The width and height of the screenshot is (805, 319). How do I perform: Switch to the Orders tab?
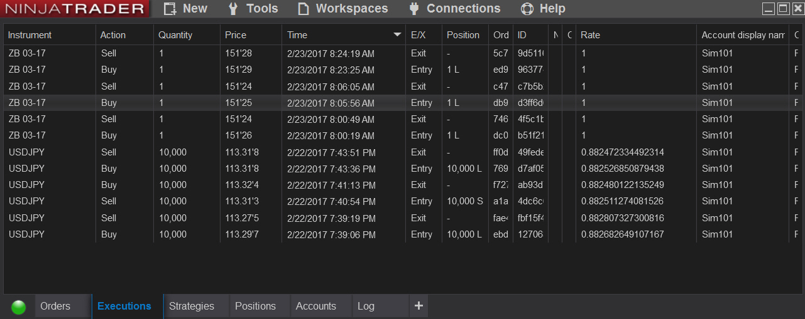[x=55, y=306]
